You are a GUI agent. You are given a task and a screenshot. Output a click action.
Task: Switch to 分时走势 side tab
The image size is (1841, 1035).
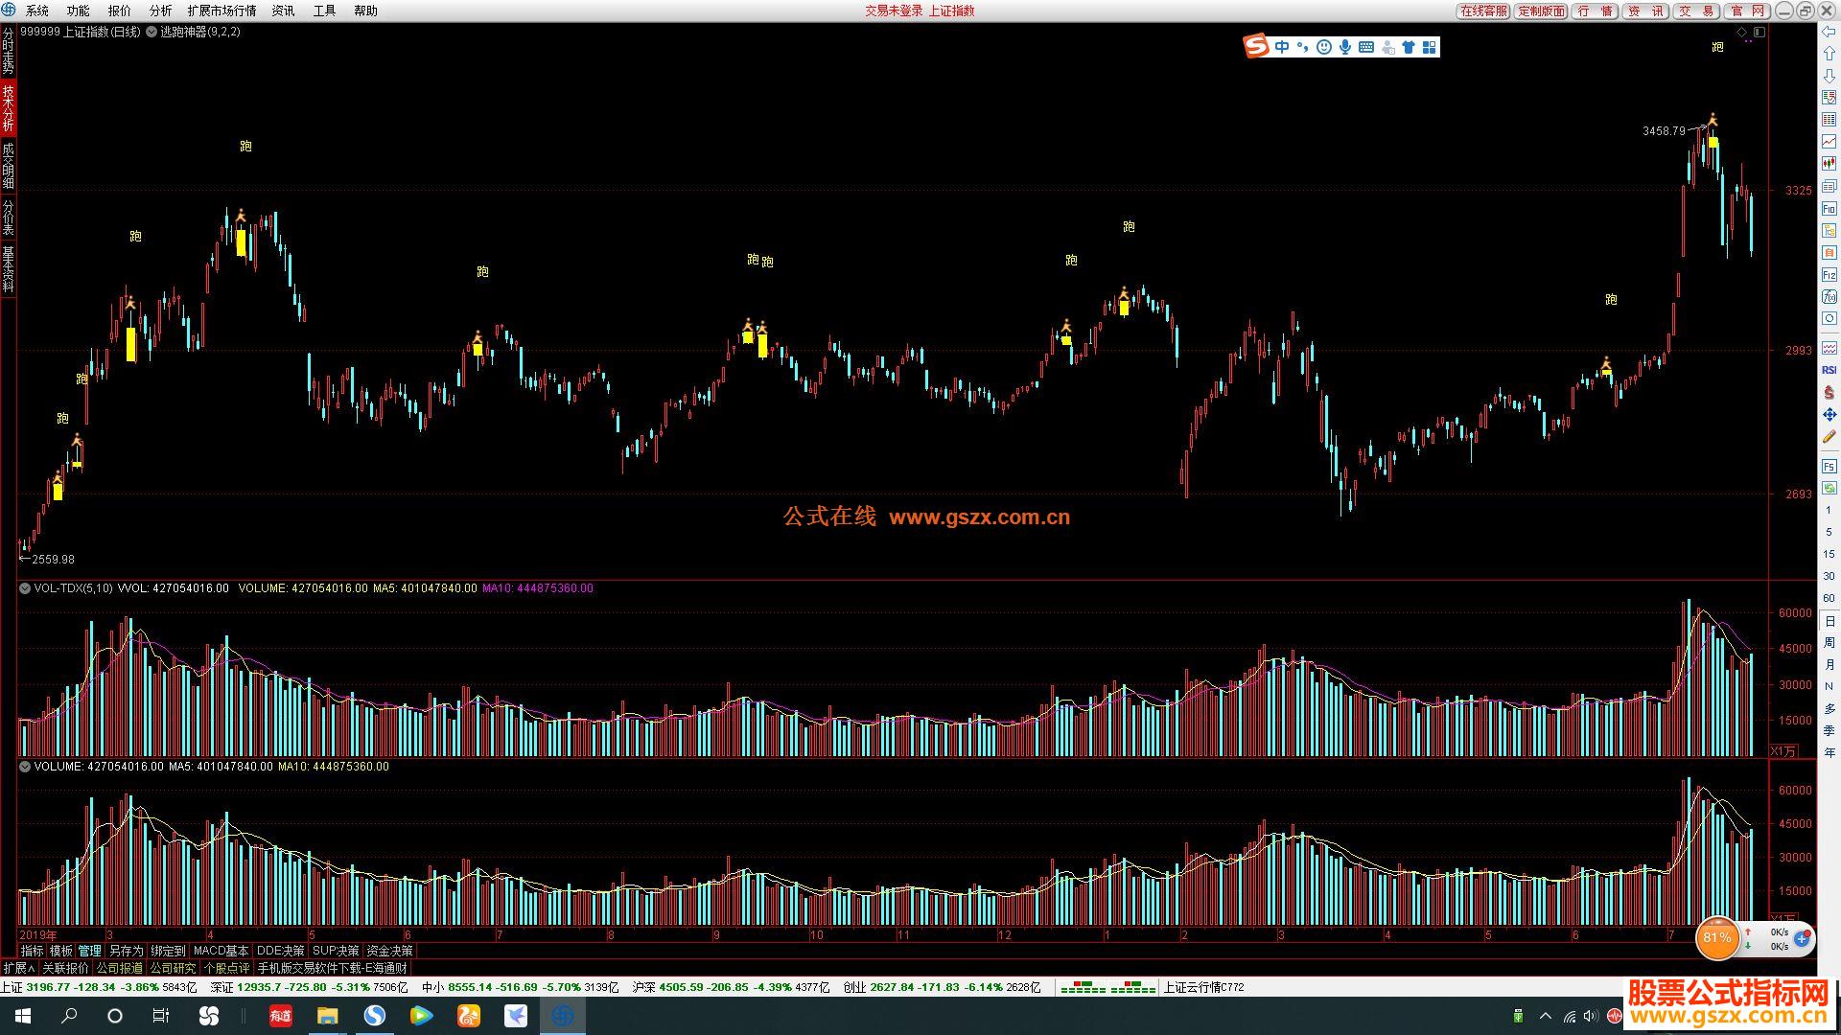pyautogui.click(x=8, y=51)
